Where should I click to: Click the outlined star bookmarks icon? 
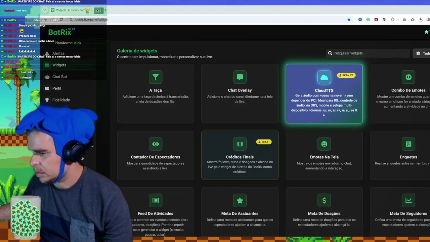(x=413, y=19)
